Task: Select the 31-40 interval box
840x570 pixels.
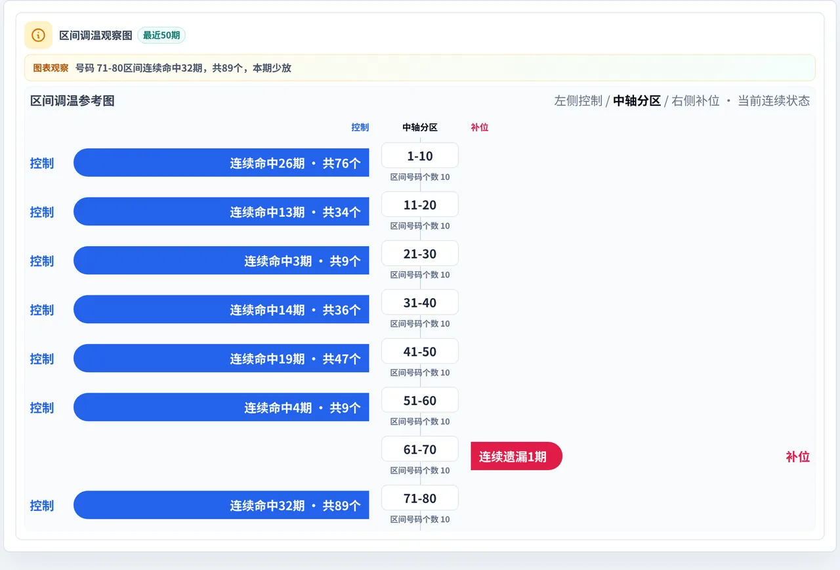Action: click(420, 303)
